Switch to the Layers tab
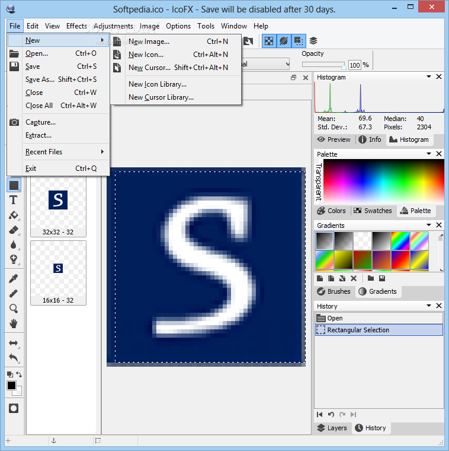449x451 pixels. [x=332, y=428]
